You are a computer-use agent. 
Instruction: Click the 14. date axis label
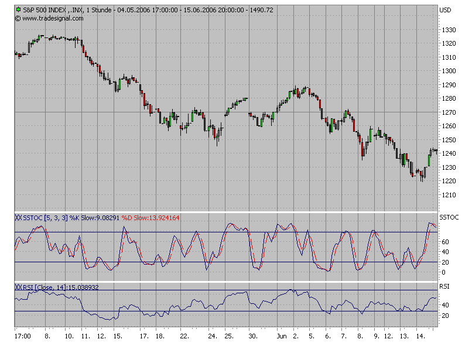click(x=420, y=336)
